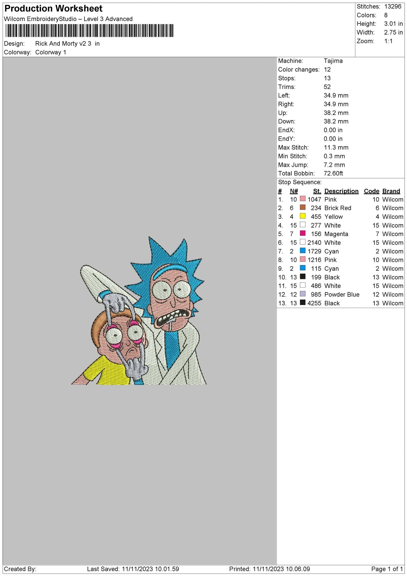Click the Stops value '13'
Viewport: 407px width, 576px height.
pos(327,78)
